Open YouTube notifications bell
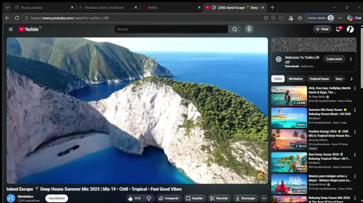 (338, 29)
